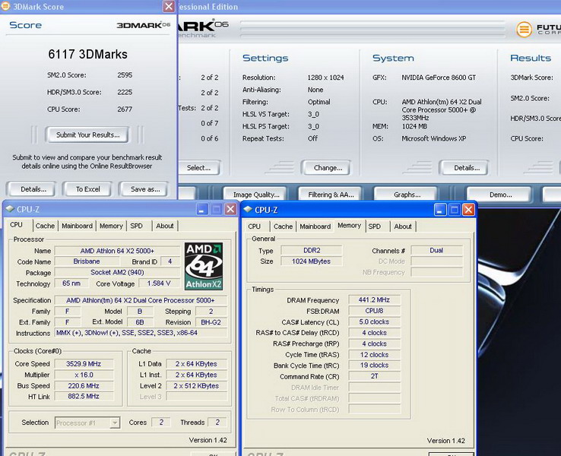
Task: Click the Threads count field showing 2
Action: coord(217,423)
